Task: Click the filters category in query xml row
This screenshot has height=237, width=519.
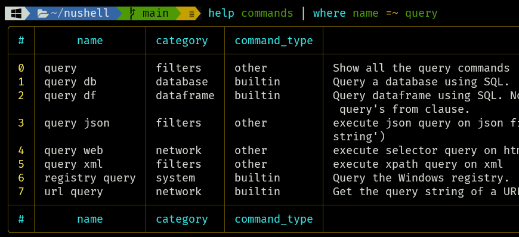Action: [178, 164]
